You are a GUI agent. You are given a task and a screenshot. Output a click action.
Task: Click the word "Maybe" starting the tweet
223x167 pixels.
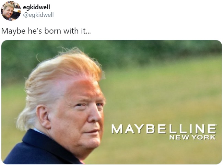pos(13,31)
